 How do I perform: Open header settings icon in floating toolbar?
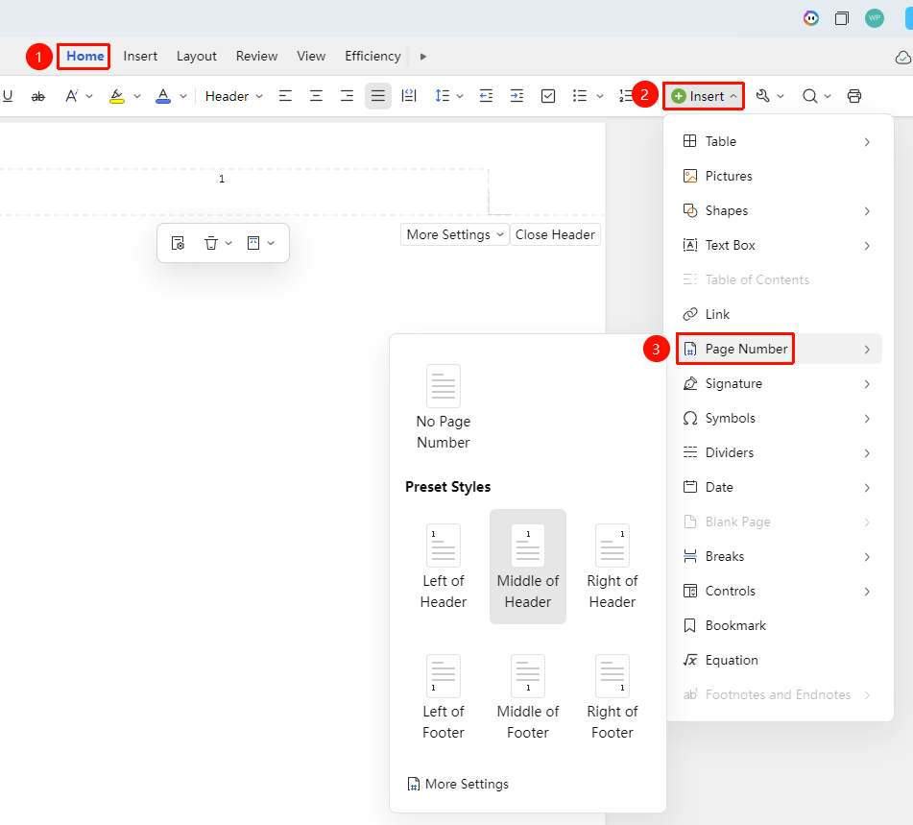(179, 243)
